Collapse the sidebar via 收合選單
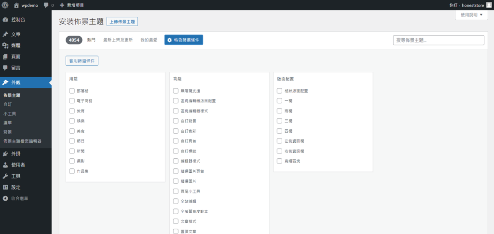Image resolution: width=494 pixels, height=234 pixels. click(19, 198)
